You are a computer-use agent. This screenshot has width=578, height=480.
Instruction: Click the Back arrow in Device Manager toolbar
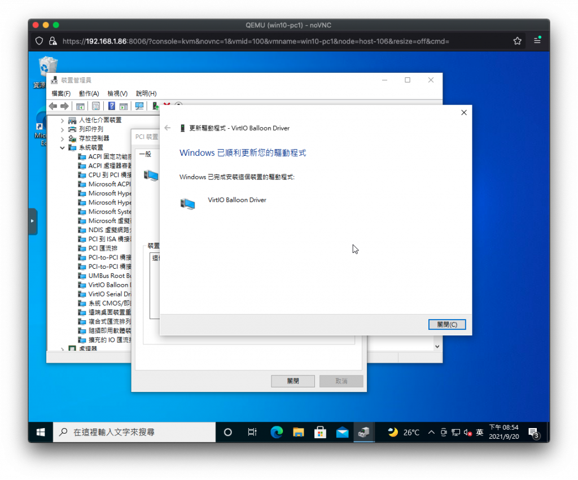(x=53, y=106)
